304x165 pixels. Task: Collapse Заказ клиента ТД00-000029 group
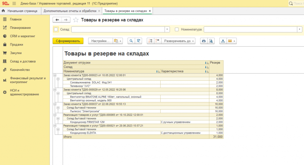[55, 90]
